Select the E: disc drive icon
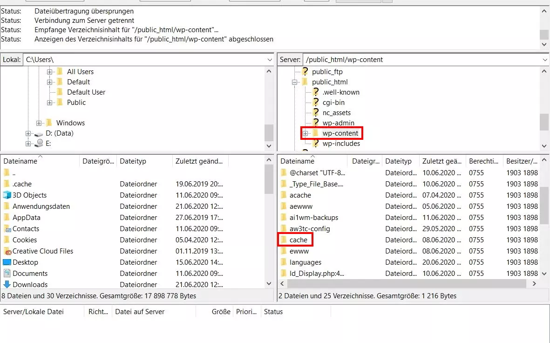The height and width of the screenshot is (343, 550). tap(39, 143)
